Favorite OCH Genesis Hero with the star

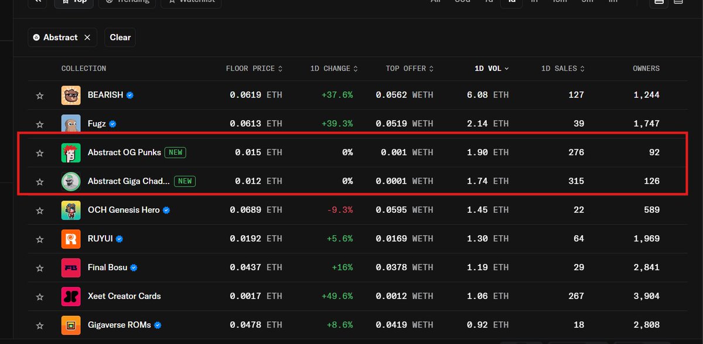tap(40, 210)
